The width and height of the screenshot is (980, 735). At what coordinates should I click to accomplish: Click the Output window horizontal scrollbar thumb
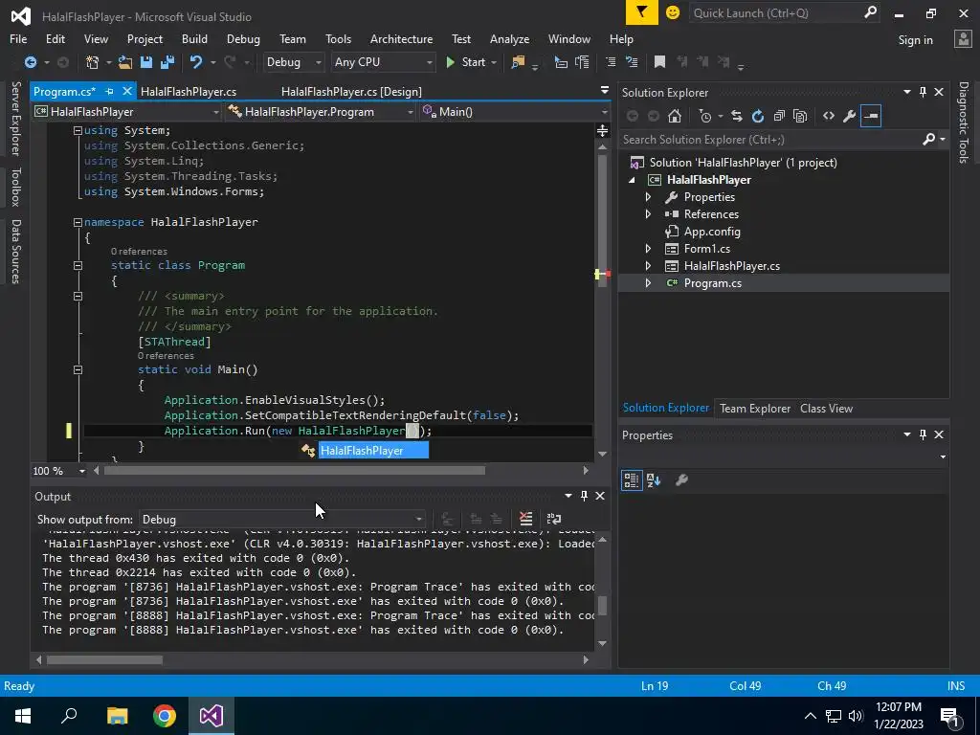click(x=104, y=659)
